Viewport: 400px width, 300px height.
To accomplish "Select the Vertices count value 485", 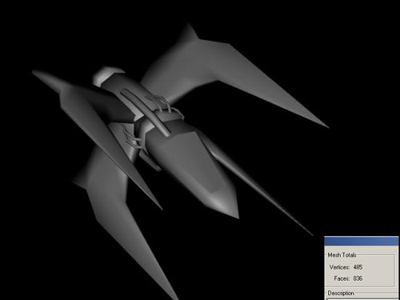I will (x=358, y=267).
